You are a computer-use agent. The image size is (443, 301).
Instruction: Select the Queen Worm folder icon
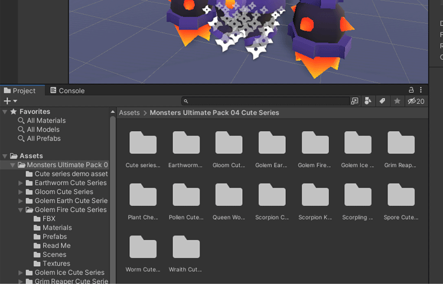click(229, 195)
